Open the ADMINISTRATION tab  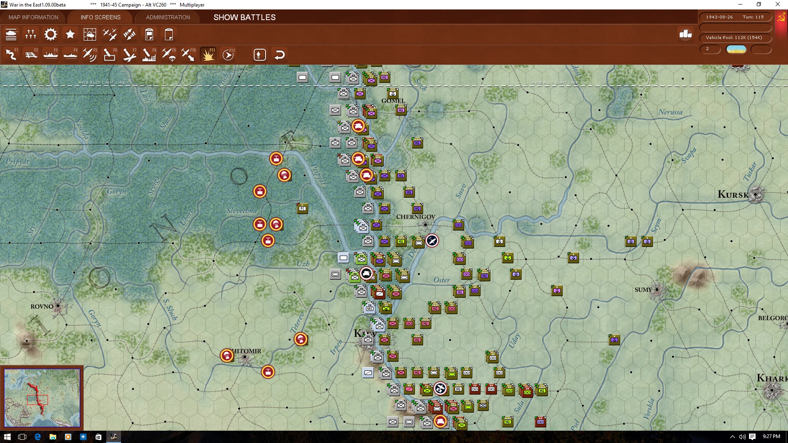(x=168, y=17)
